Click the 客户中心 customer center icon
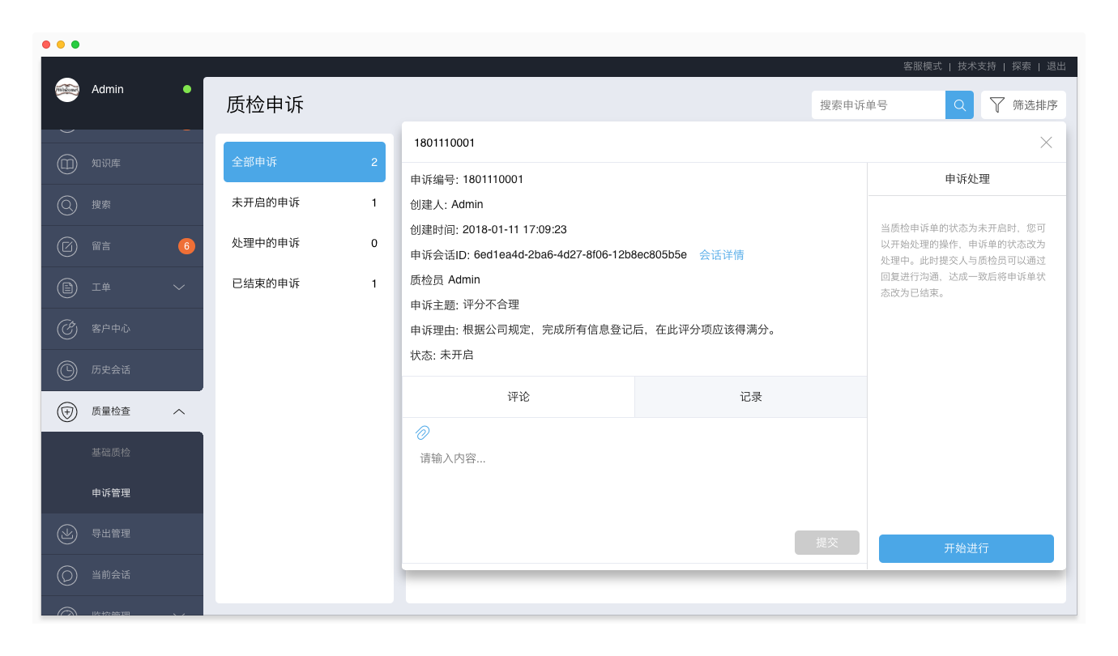 67,329
